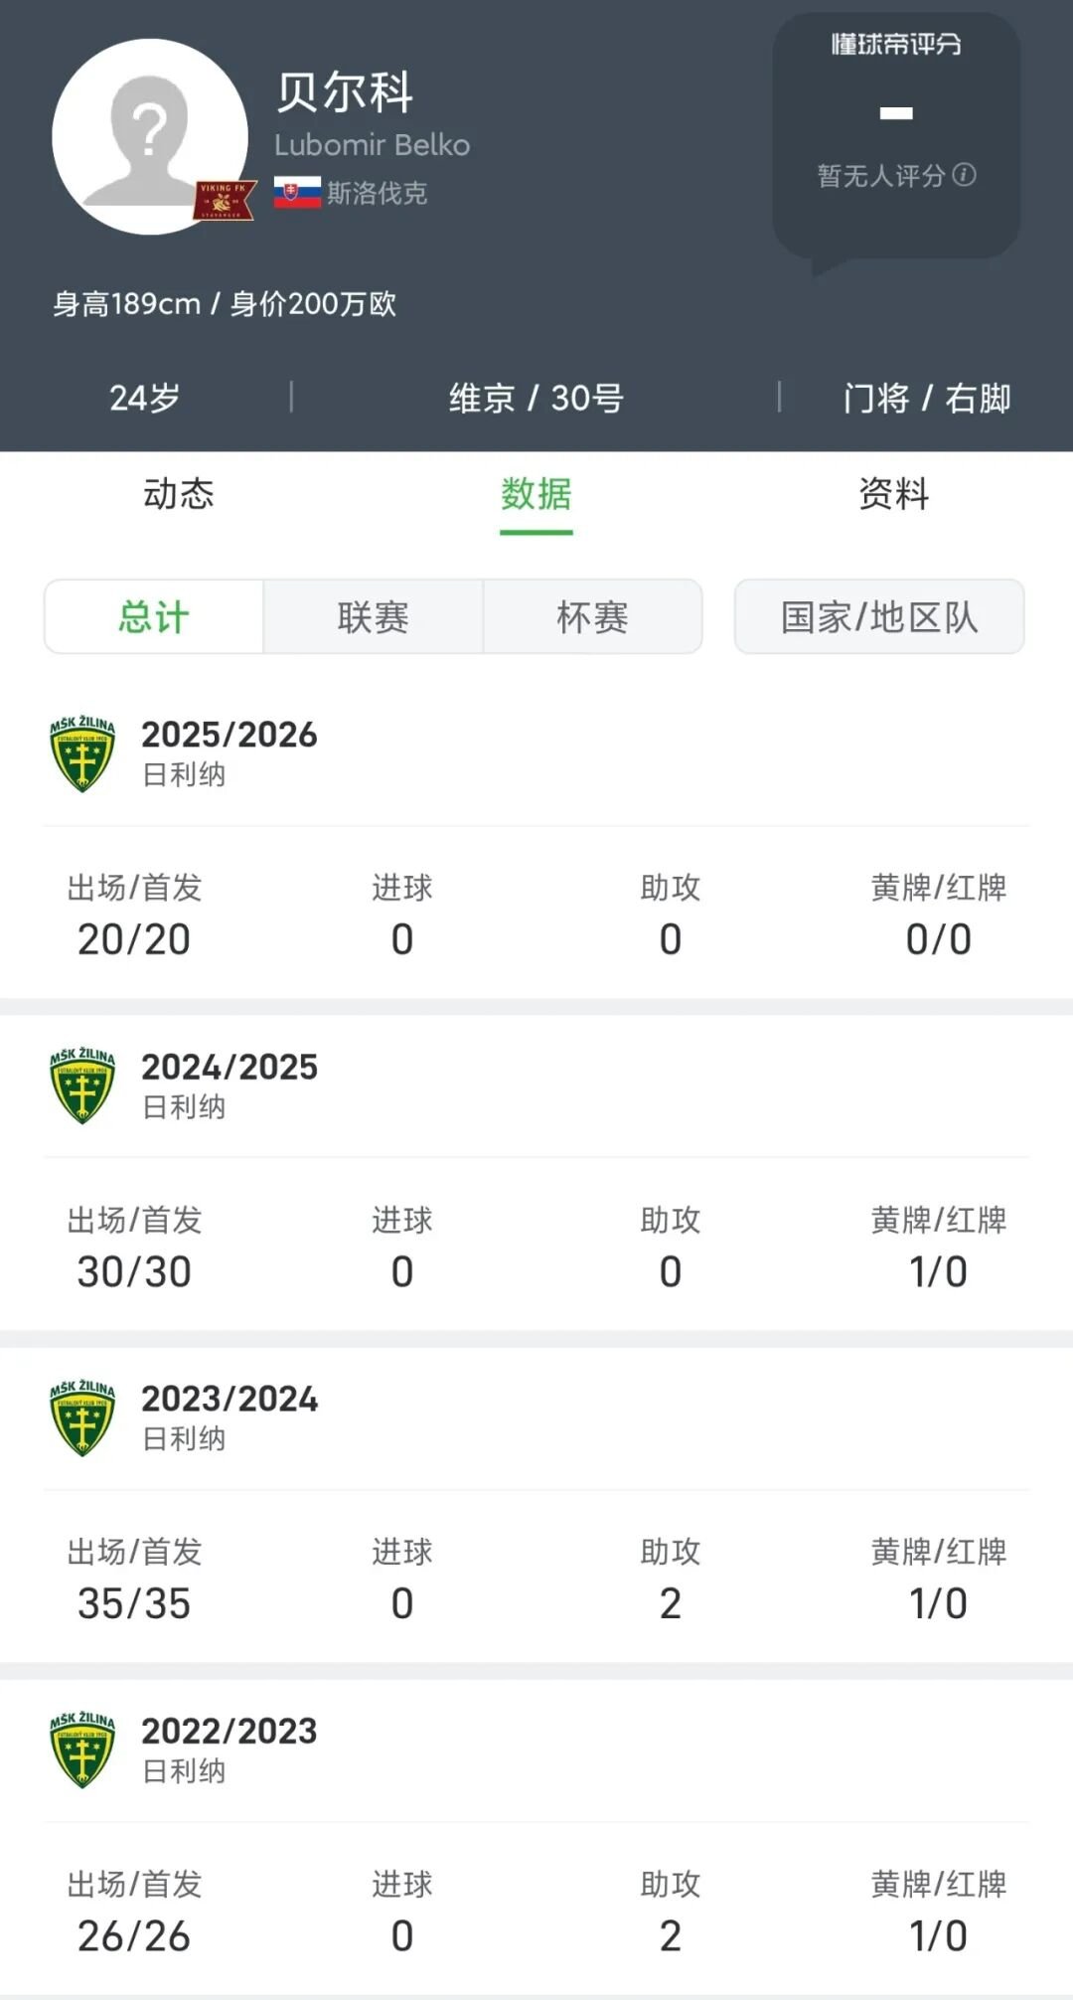Switch to the 联赛 filter segment

374,617
